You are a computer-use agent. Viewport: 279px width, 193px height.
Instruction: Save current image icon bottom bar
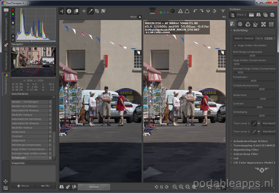[61, 187]
